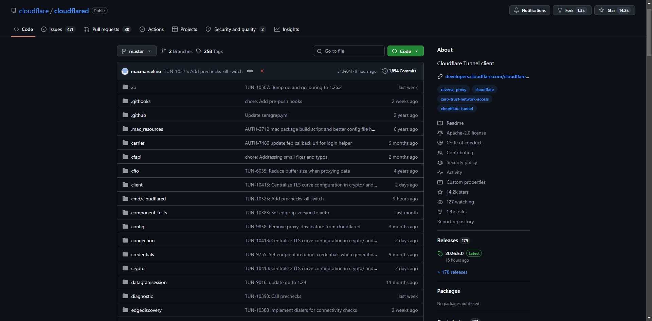Click the .github folder icon

pyautogui.click(x=125, y=115)
